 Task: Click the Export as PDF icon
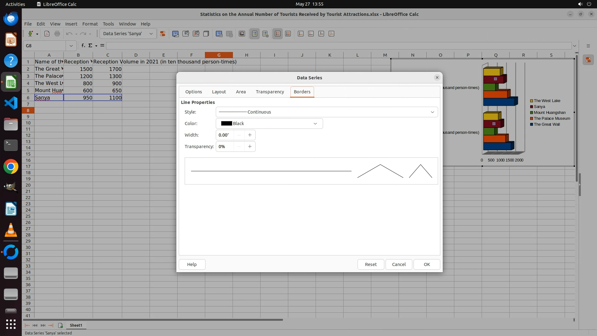tap(47, 34)
